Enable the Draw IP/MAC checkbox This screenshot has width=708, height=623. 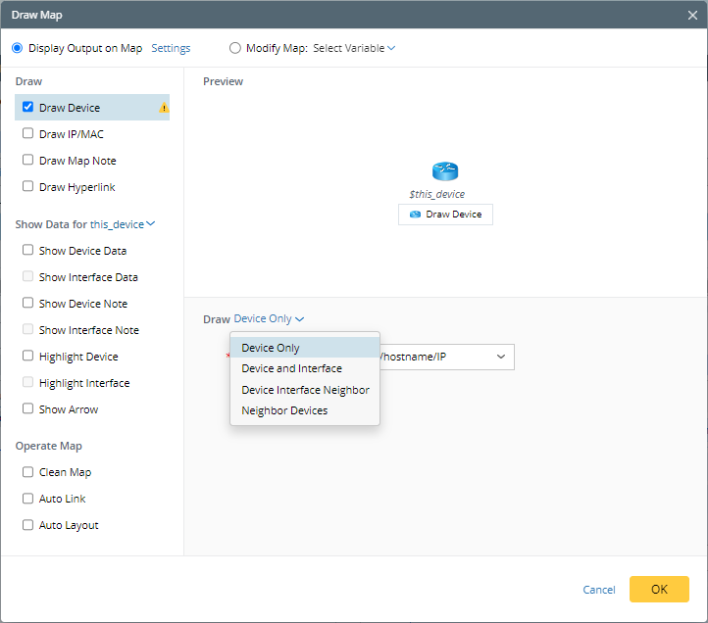click(28, 134)
